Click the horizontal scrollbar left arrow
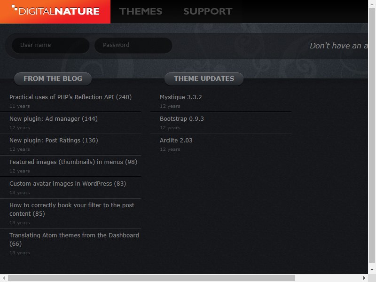 coord(4,278)
